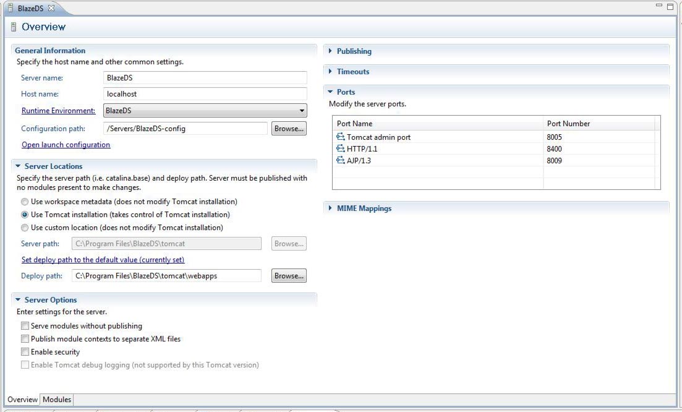Click the BlazeDS editor tab icon
This screenshot has height=412, width=682.
pos(11,8)
